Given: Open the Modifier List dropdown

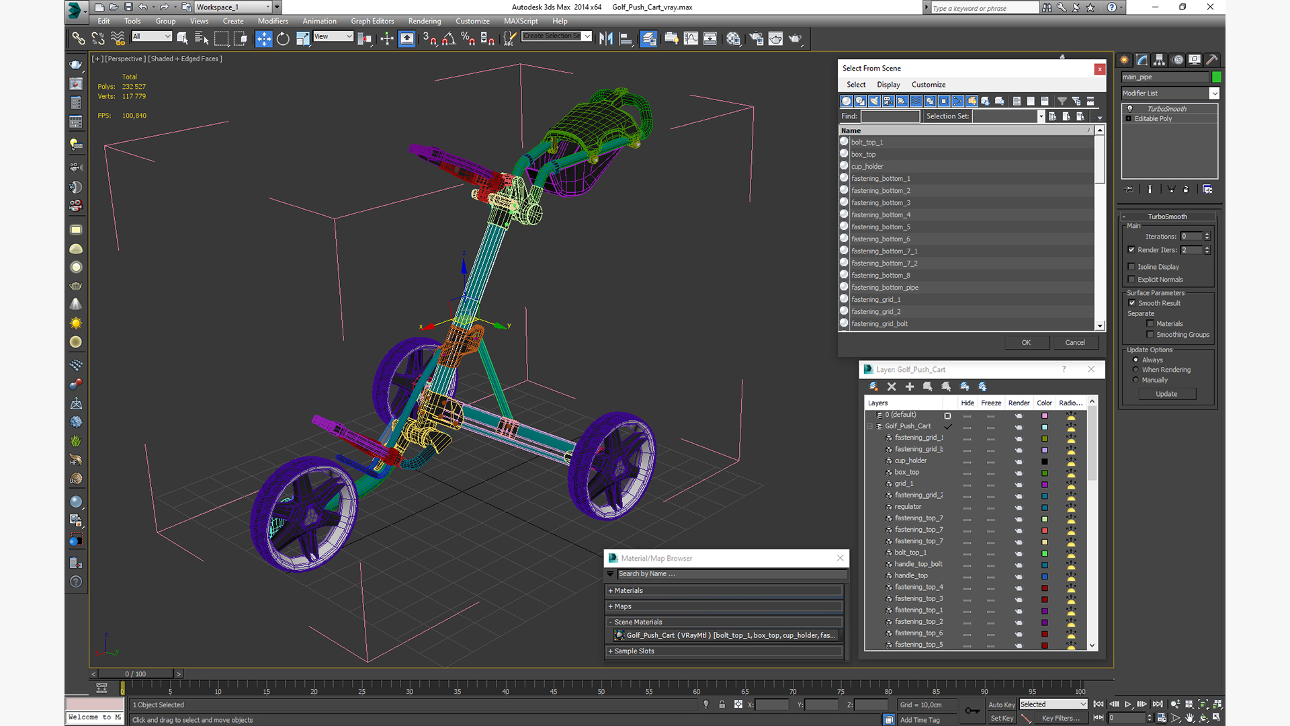Looking at the screenshot, I should pos(1170,93).
